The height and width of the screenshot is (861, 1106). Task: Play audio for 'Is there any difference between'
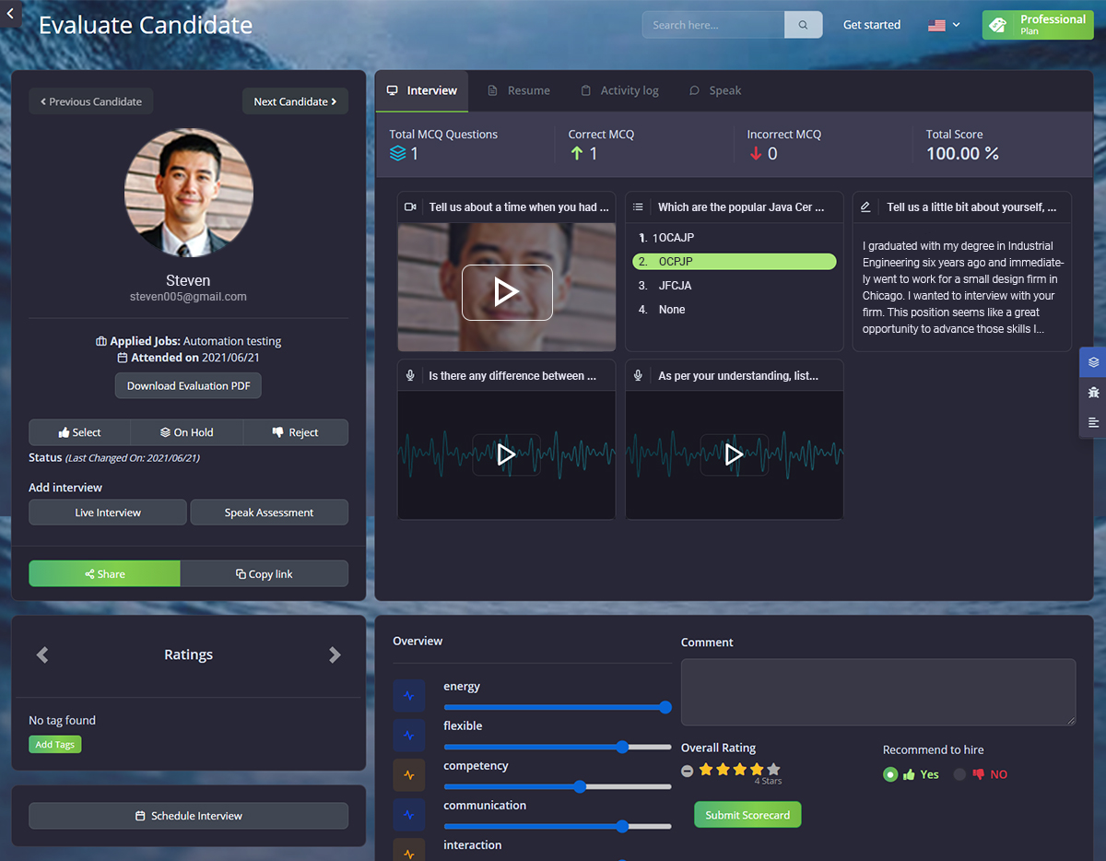tap(506, 454)
